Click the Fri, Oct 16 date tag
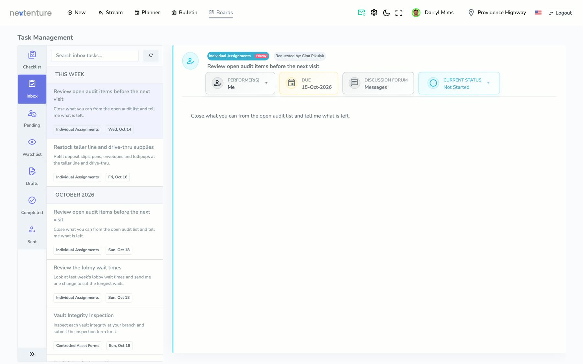Image resolution: width=583 pixels, height=364 pixels. 118,177
